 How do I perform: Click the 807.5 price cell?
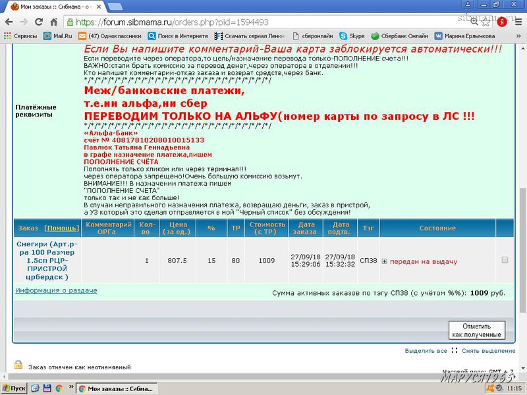coord(177,260)
